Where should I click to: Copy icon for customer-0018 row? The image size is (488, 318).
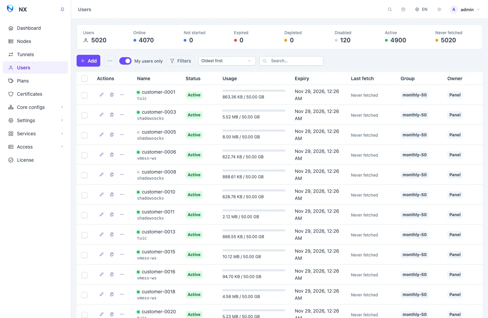coord(112,294)
